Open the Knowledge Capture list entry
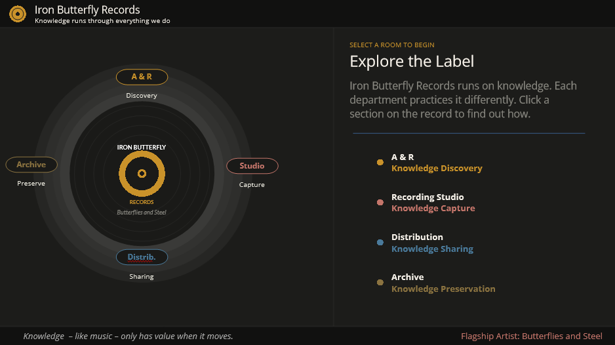 (433, 209)
